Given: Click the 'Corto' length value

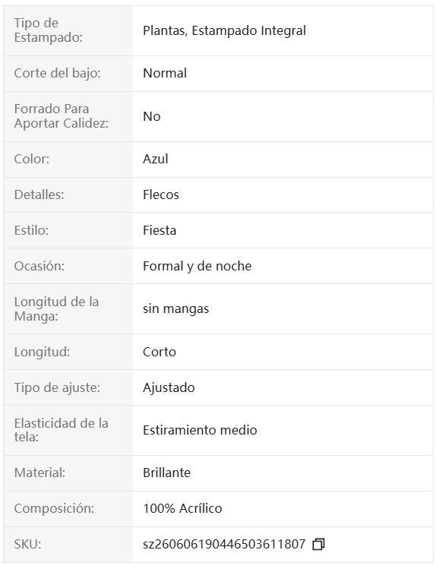Looking at the screenshot, I should tap(160, 352).
